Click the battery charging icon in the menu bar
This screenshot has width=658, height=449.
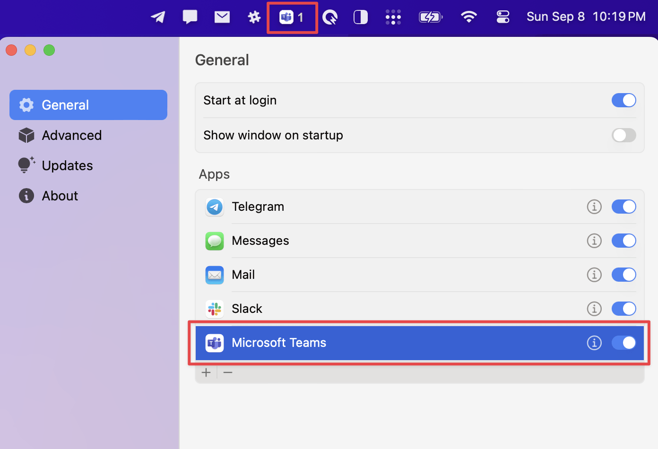[x=431, y=17]
